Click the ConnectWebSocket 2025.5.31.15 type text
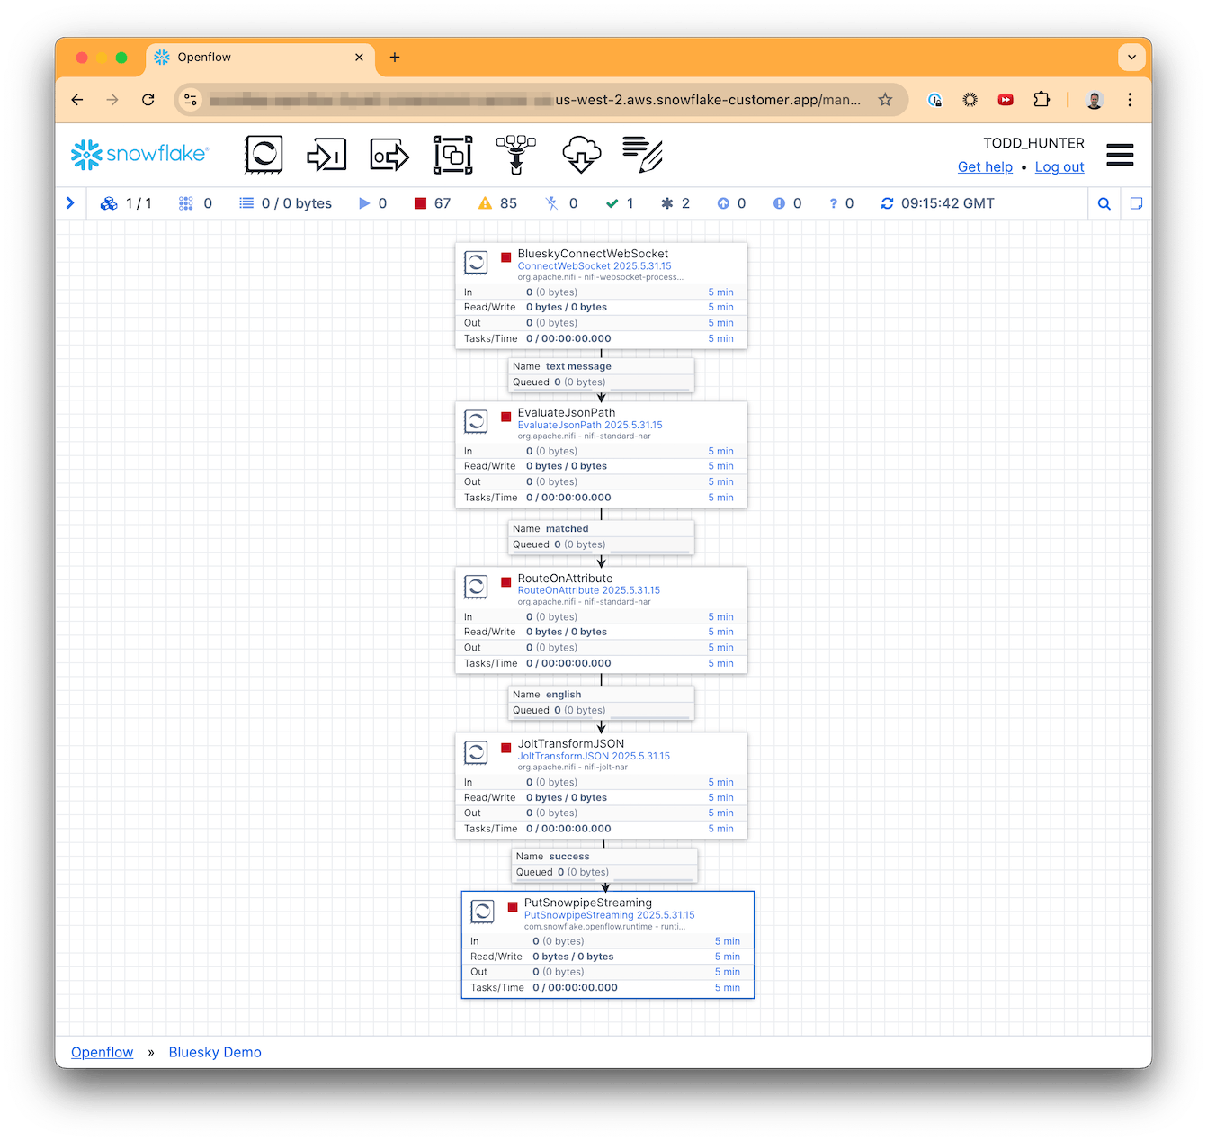 coord(595,266)
